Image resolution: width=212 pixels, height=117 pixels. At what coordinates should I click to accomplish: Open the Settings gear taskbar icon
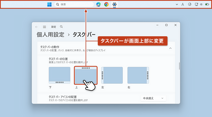[114, 4]
